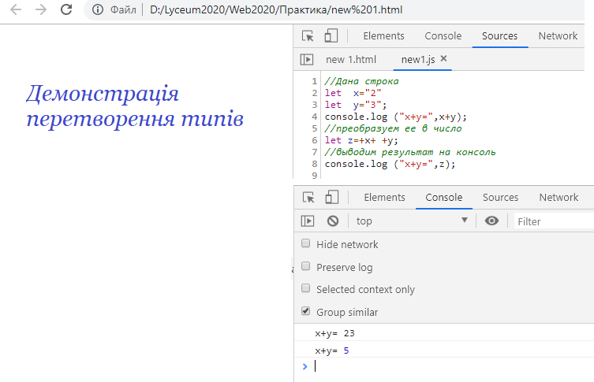Enable Hide network checkbox
This screenshot has width=594, height=382.
tap(306, 244)
